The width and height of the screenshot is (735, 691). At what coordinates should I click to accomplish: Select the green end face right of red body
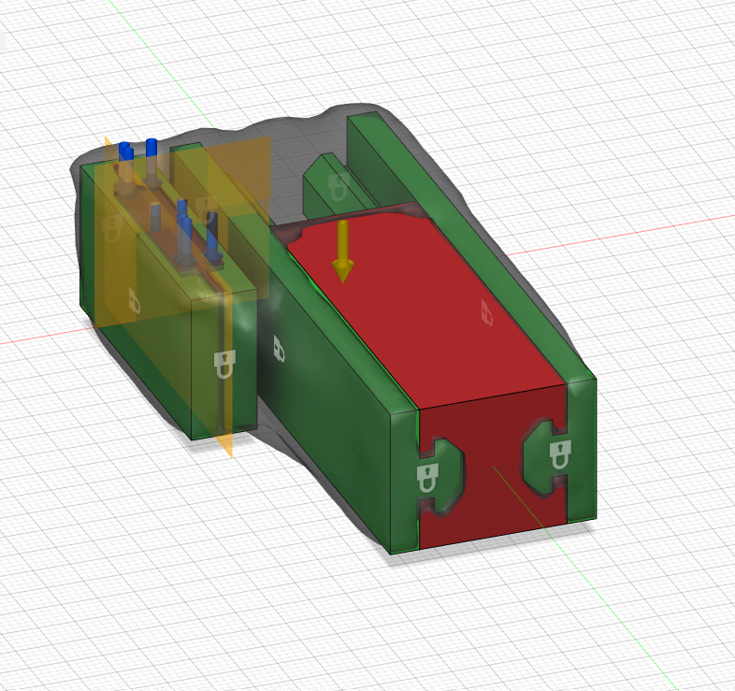tap(582, 450)
